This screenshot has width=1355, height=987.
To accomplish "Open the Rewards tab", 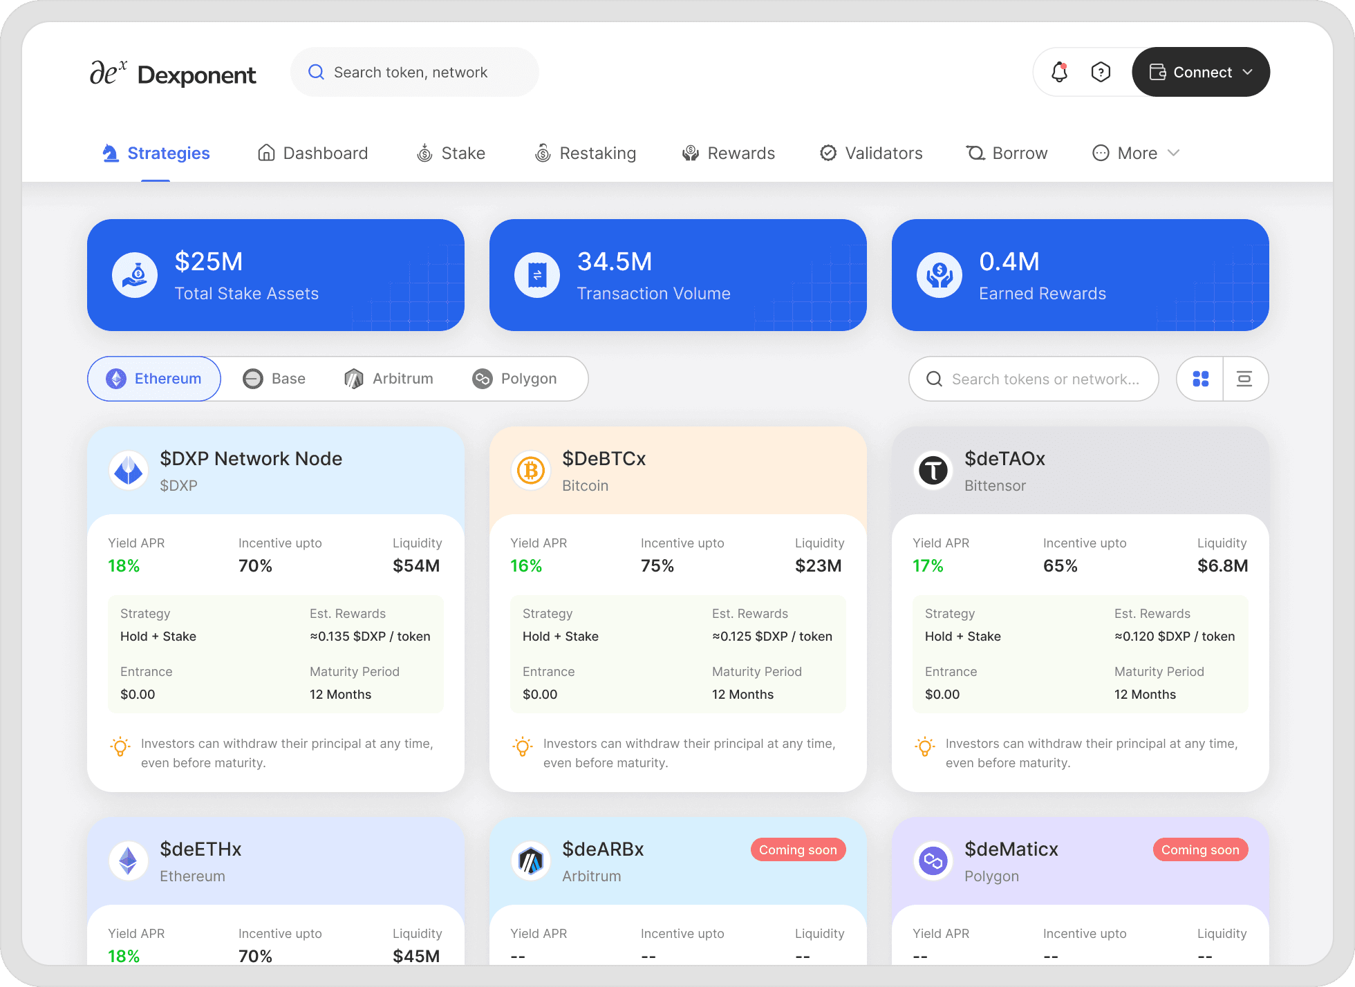I will pos(729,153).
